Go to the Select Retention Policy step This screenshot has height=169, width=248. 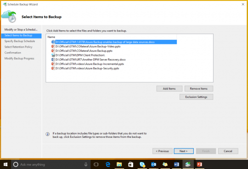tap(18, 47)
